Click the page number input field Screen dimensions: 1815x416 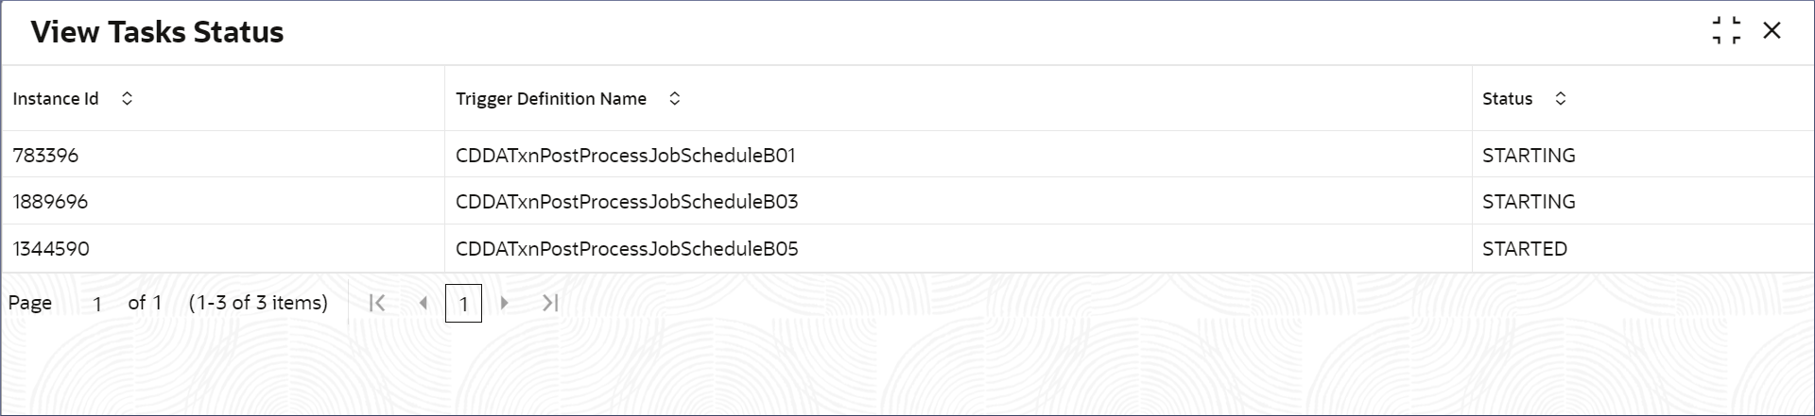click(x=96, y=303)
